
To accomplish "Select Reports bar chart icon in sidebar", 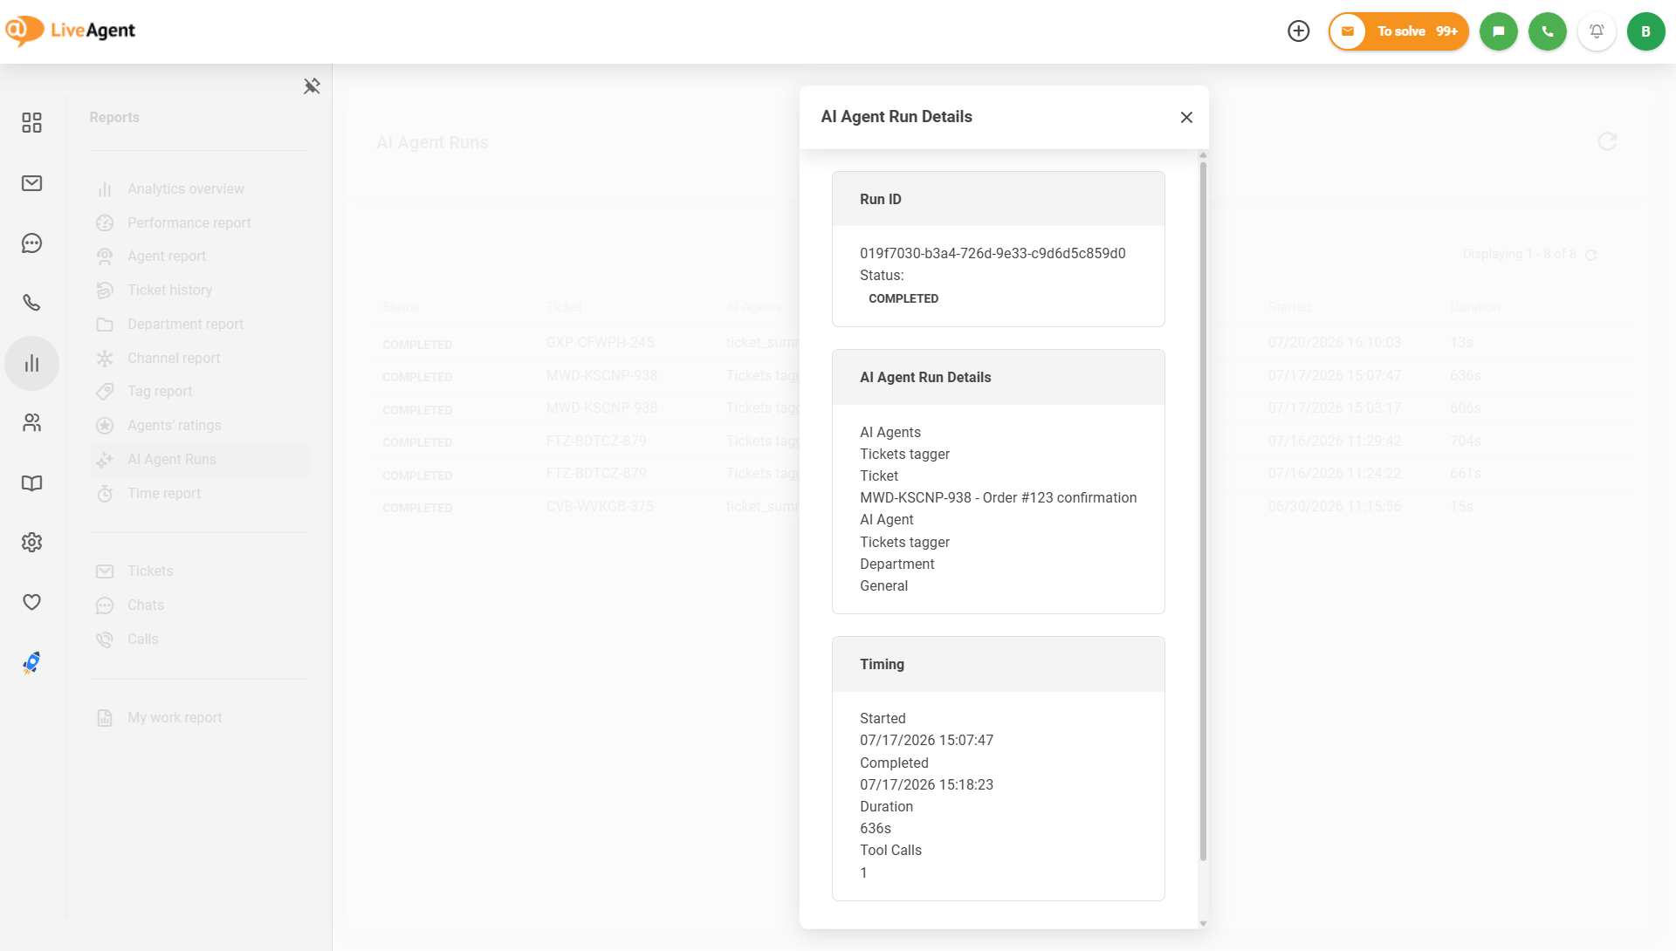I will pyautogui.click(x=31, y=363).
